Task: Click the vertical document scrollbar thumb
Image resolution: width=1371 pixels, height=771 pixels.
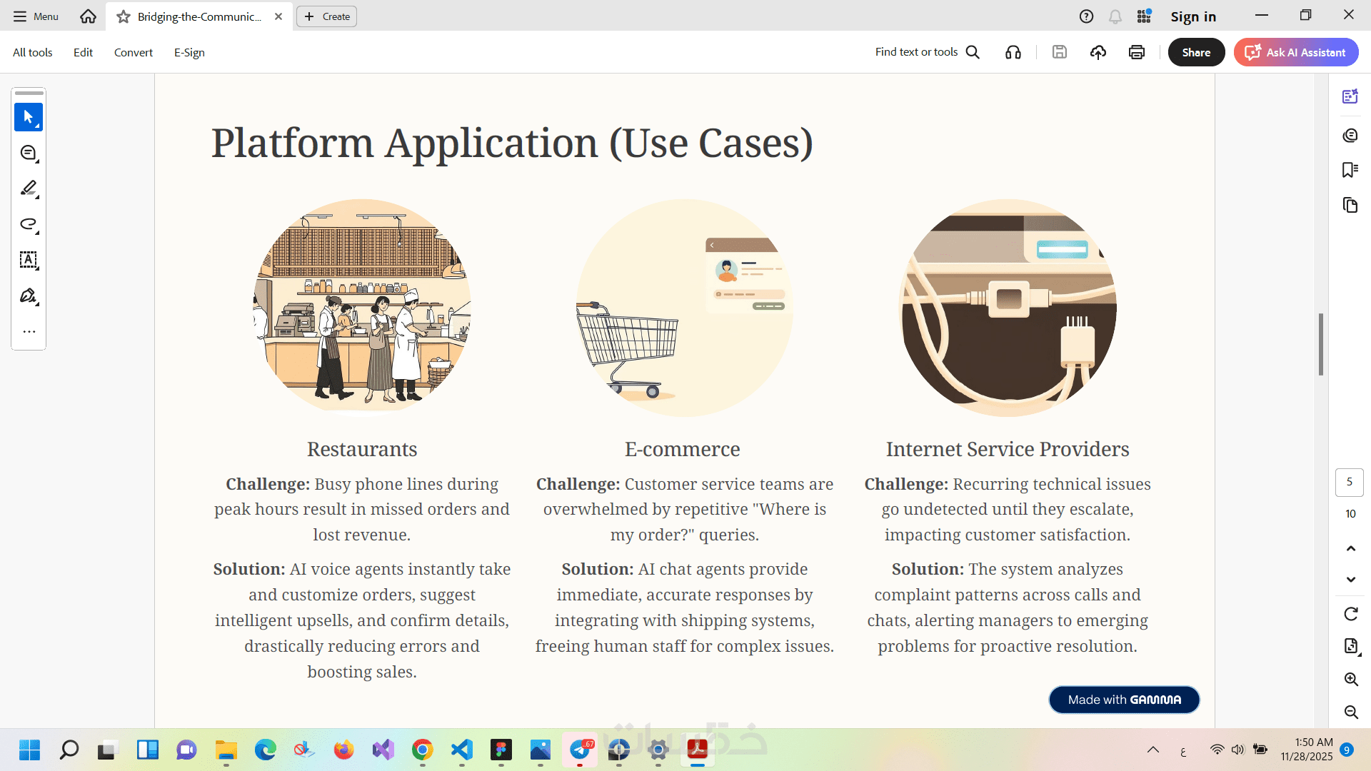Action: [1321, 344]
